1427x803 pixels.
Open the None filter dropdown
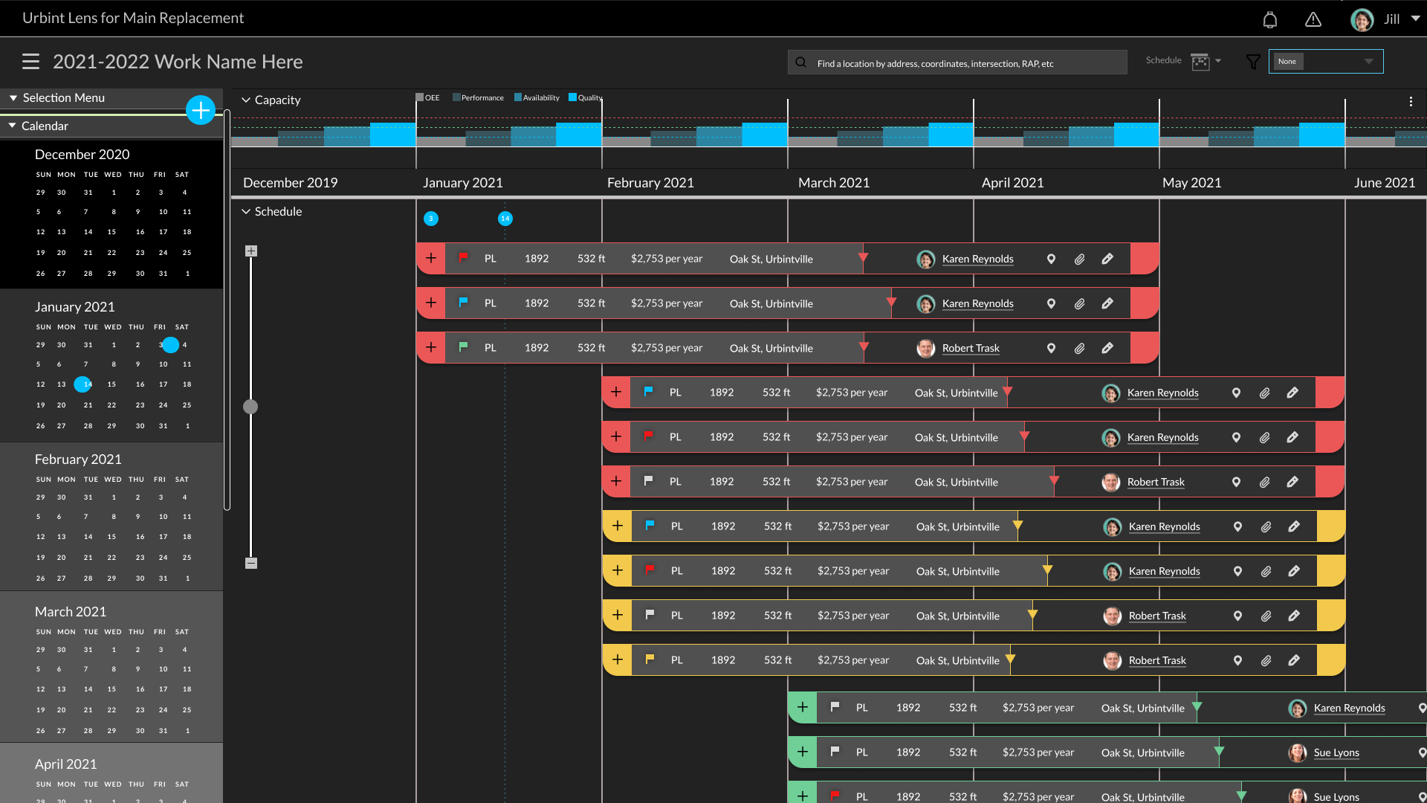[1325, 62]
